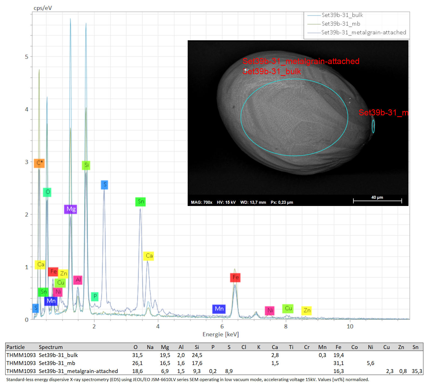Select the small cyan mb marker on grain edge
The width and height of the screenshot is (430, 386).
click(x=373, y=126)
